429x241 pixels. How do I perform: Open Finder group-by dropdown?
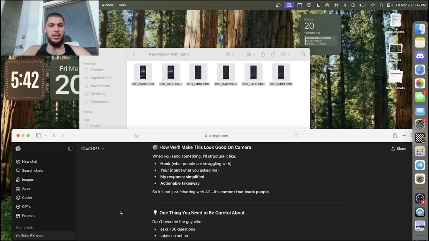[251, 54]
